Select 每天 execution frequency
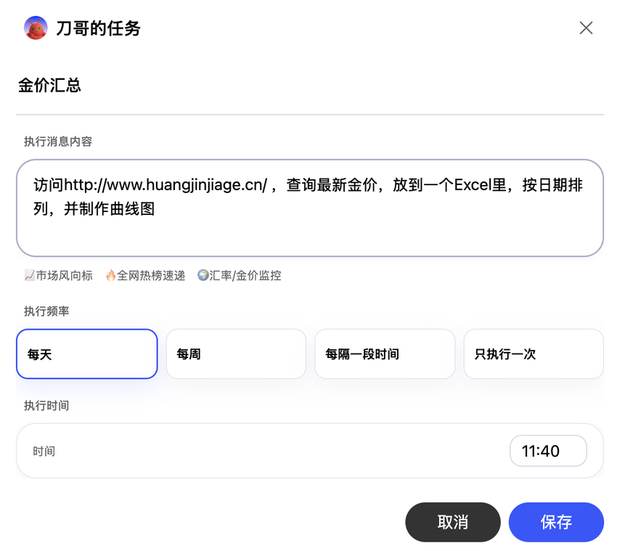Viewport: 617px width, 551px height. point(86,354)
